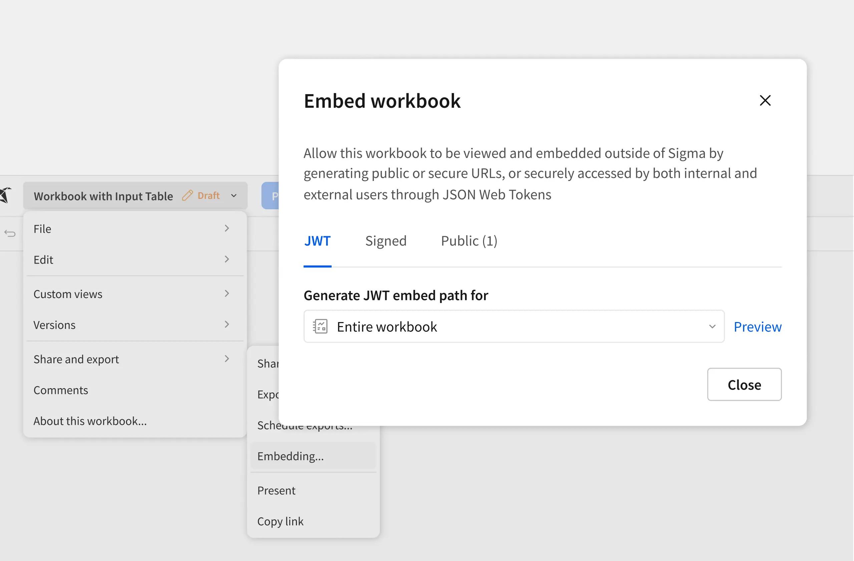Click the Share and export chevron arrow

[x=227, y=358]
